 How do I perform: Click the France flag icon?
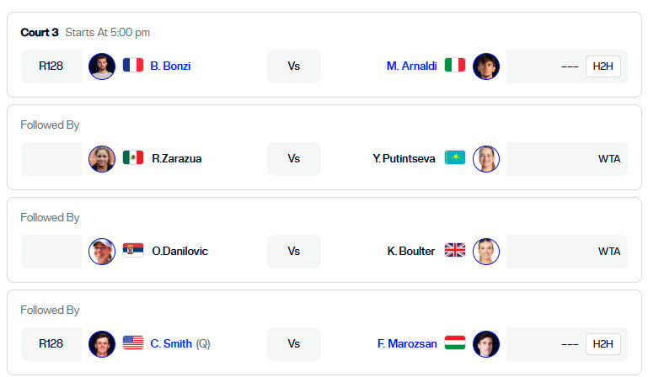133,66
